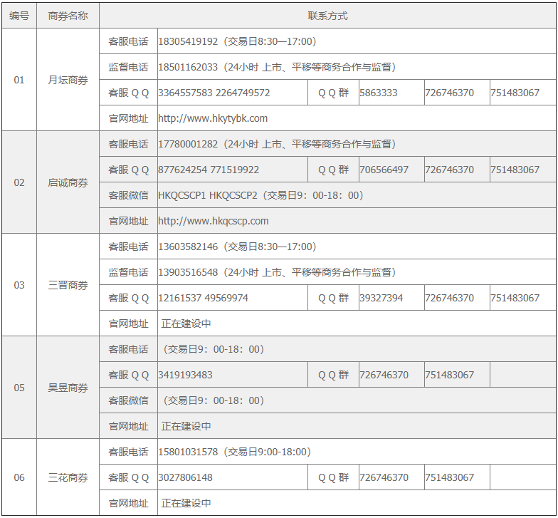Image resolution: width=558 pixels, height=518 pixels.
Task: Click QQ group number 5863333
Action: [x=379, y=93]
